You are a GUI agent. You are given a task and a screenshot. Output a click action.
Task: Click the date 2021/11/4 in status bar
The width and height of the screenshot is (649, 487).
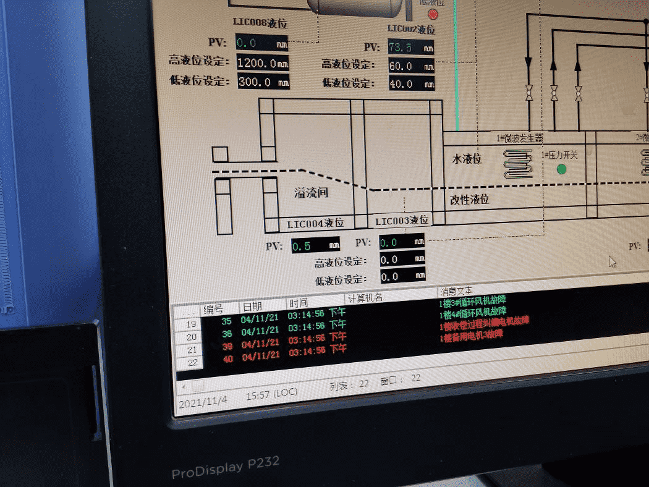pos(203,401)
